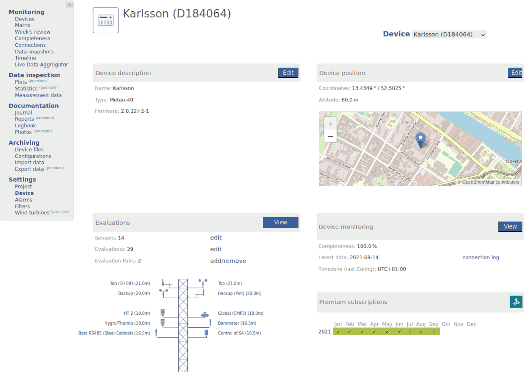
Task: Zoom in on the map with the plus icon
Action: (330, 125)
